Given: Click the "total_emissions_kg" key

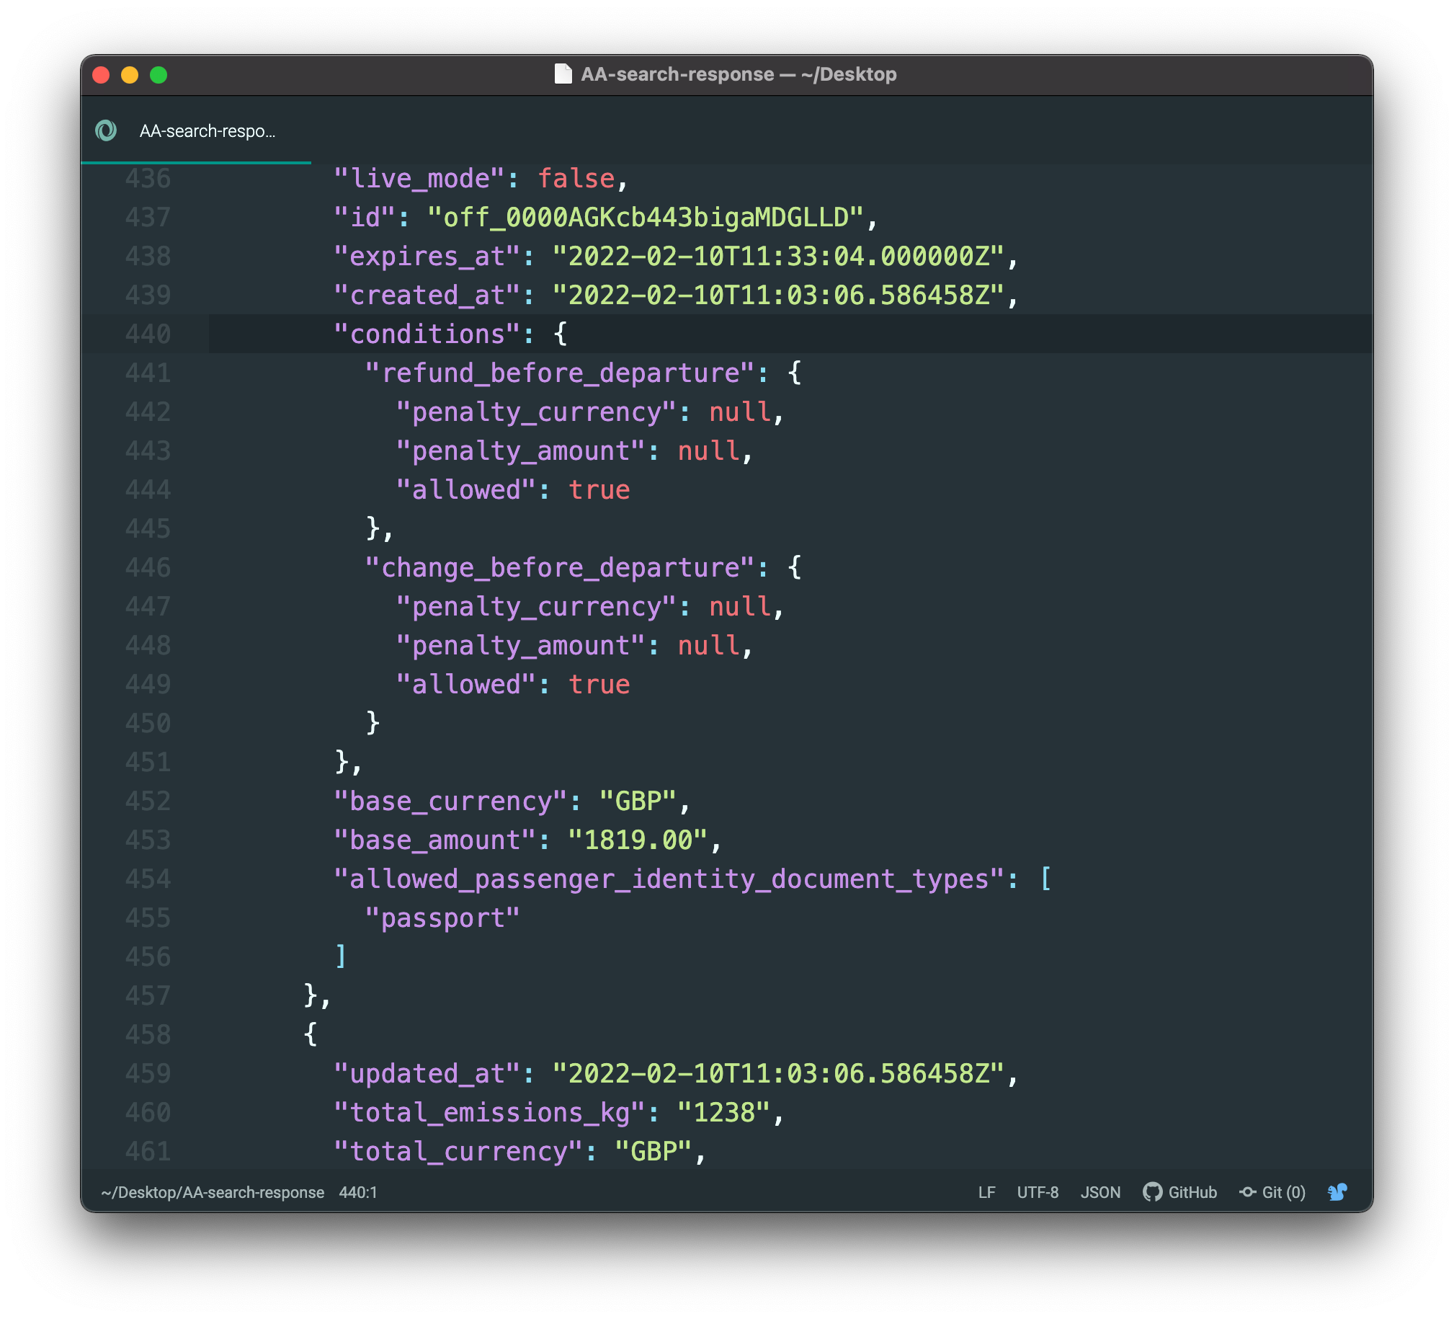Looking at the screenshot, I should (x=490, y=1114).
